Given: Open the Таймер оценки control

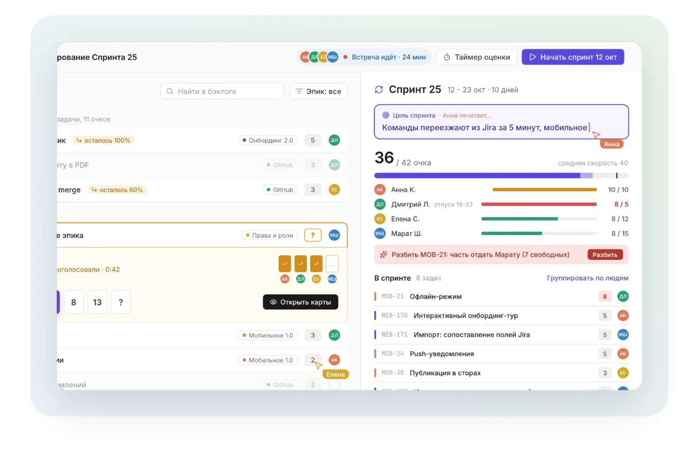Looking at the screenshot, I should 477,57.
